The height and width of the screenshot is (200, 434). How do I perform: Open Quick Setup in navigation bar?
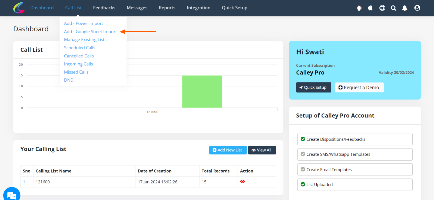[234, 8]
